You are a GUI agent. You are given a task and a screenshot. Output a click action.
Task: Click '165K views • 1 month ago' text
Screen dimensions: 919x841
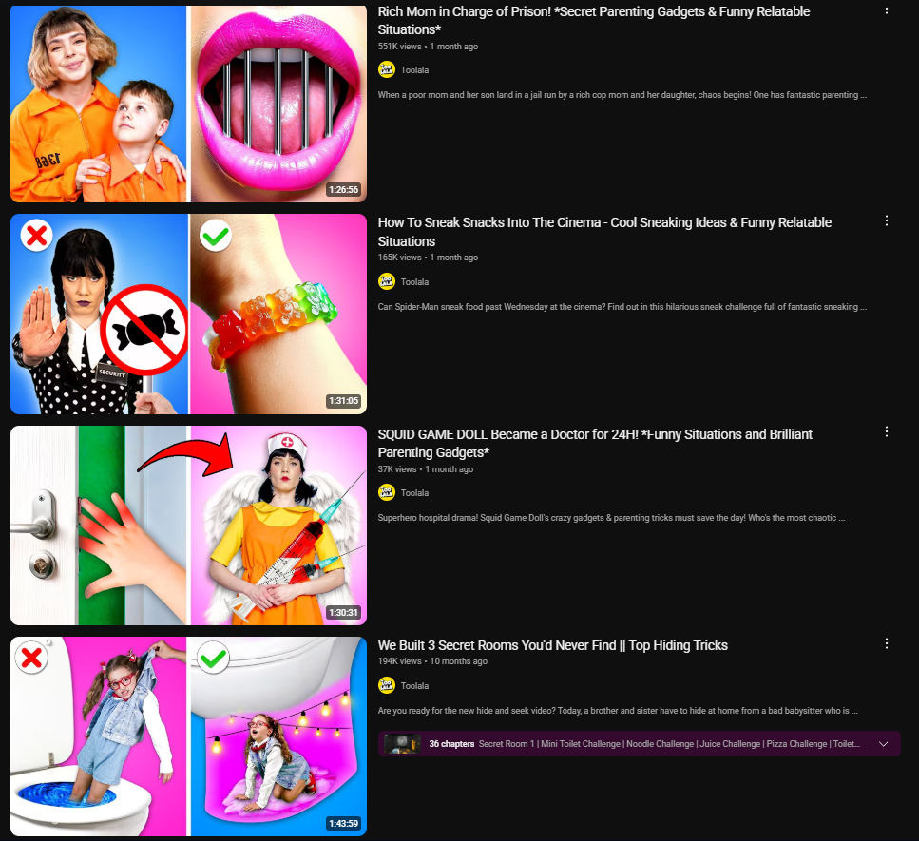pyautogui.click(x=428, y=258)
